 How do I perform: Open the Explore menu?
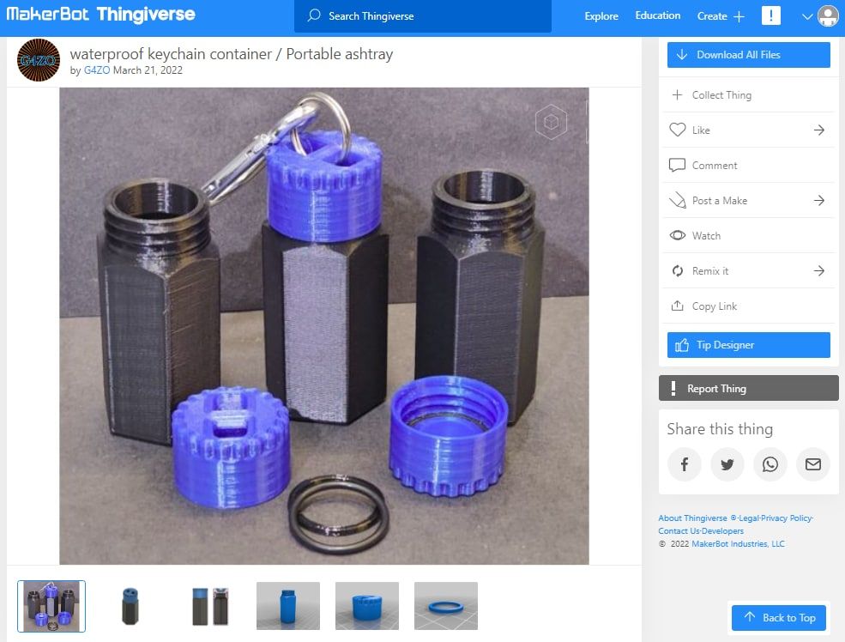(x=601, y=15)
